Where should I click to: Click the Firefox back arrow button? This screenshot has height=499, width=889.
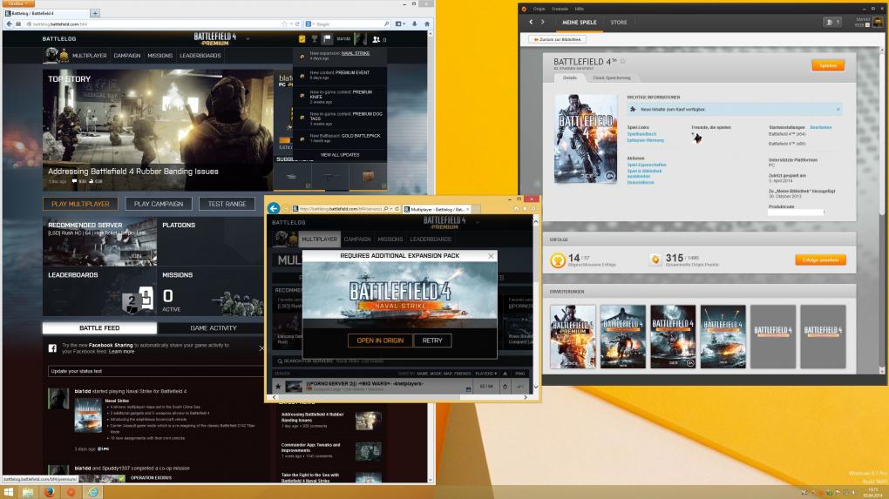tap(9, 24)
